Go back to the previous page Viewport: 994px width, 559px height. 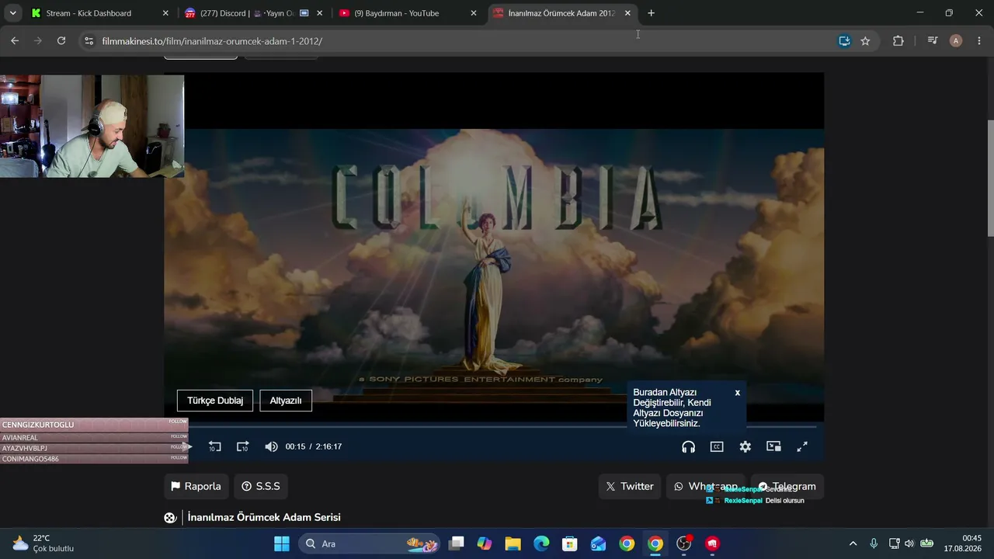coord(15,40)
